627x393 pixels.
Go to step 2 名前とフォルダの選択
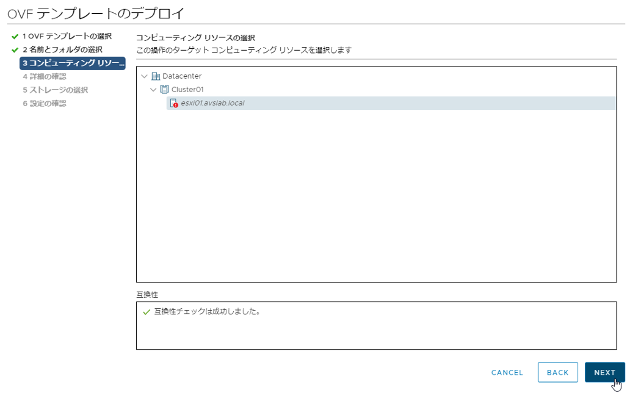62,49
